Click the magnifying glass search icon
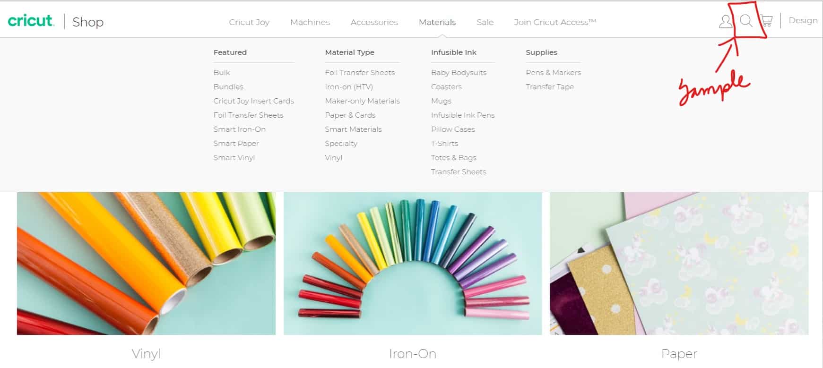The height and width of the screenshot is (368, 823). [746, 21]
